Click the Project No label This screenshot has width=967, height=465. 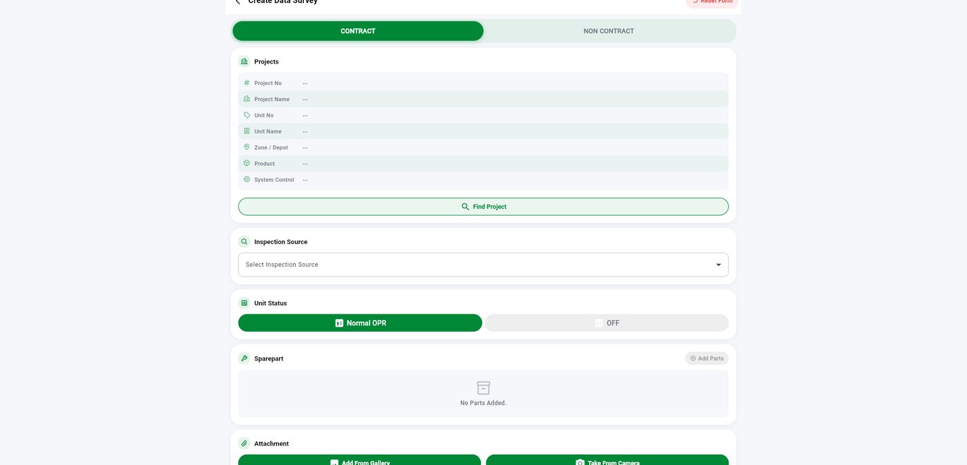268,83
